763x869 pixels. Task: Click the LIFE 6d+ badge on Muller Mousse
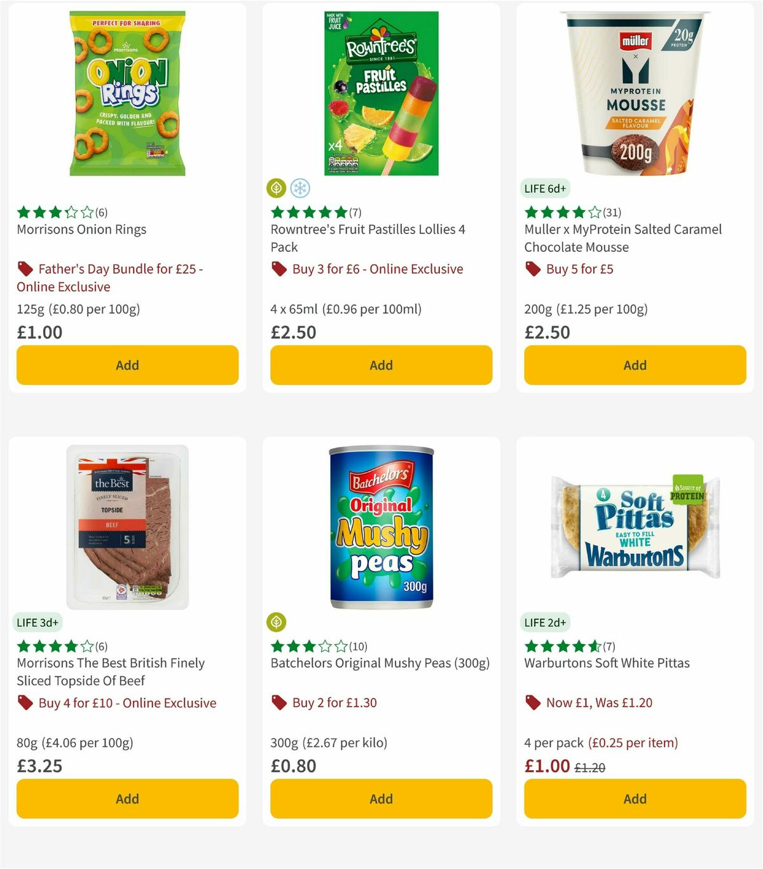click(545, 188)
